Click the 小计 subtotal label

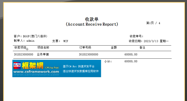click(108, 61)
